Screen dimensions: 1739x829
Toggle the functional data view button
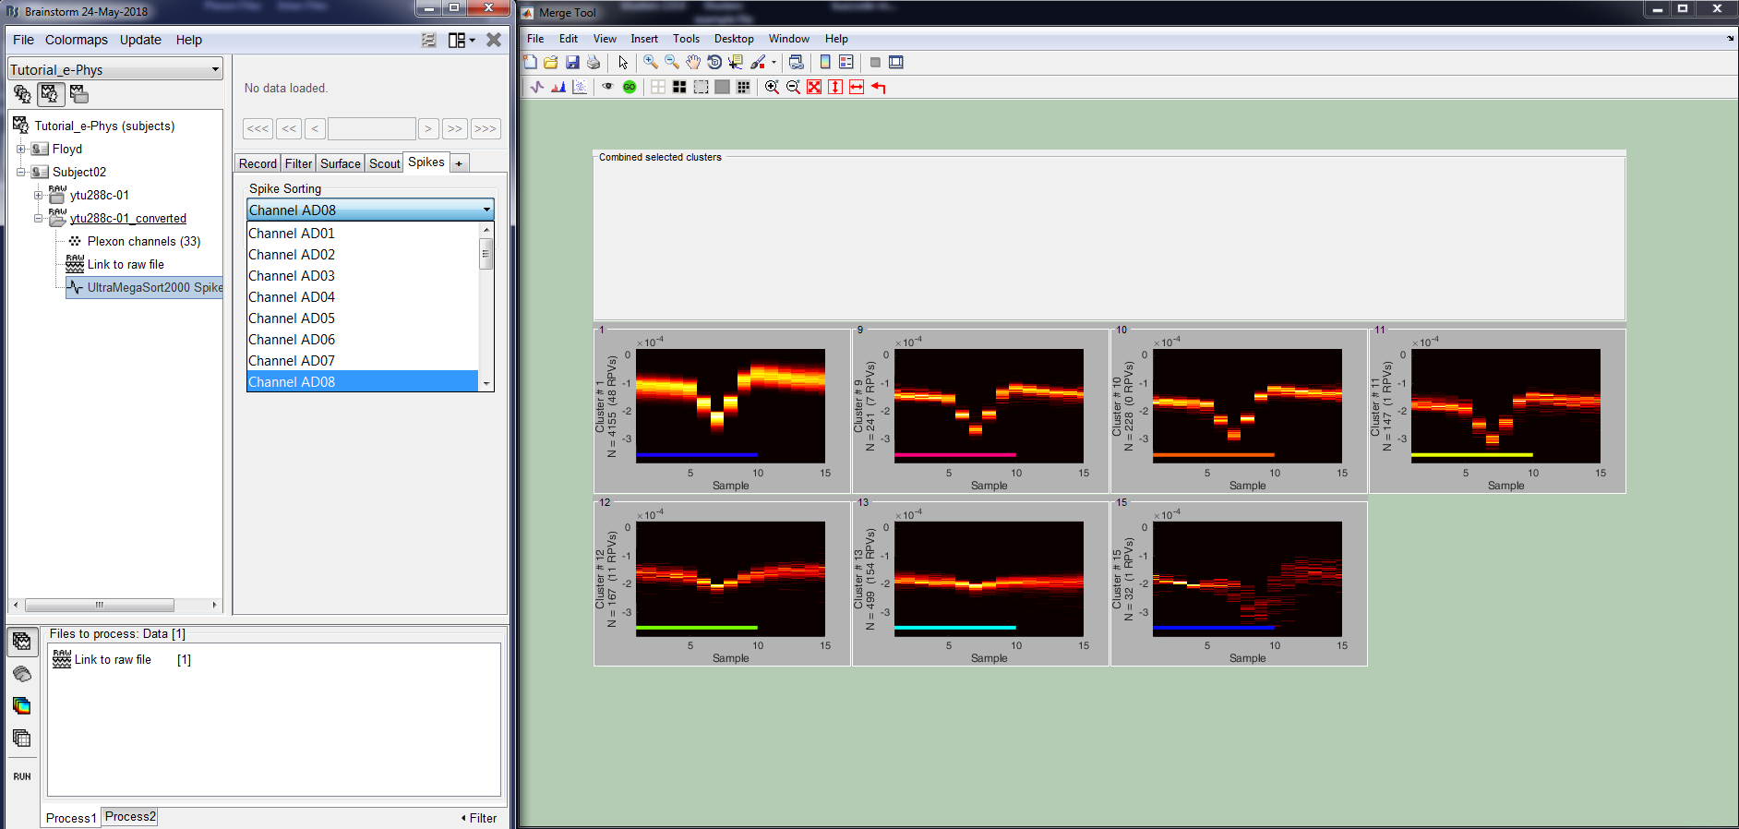[50, 94]
